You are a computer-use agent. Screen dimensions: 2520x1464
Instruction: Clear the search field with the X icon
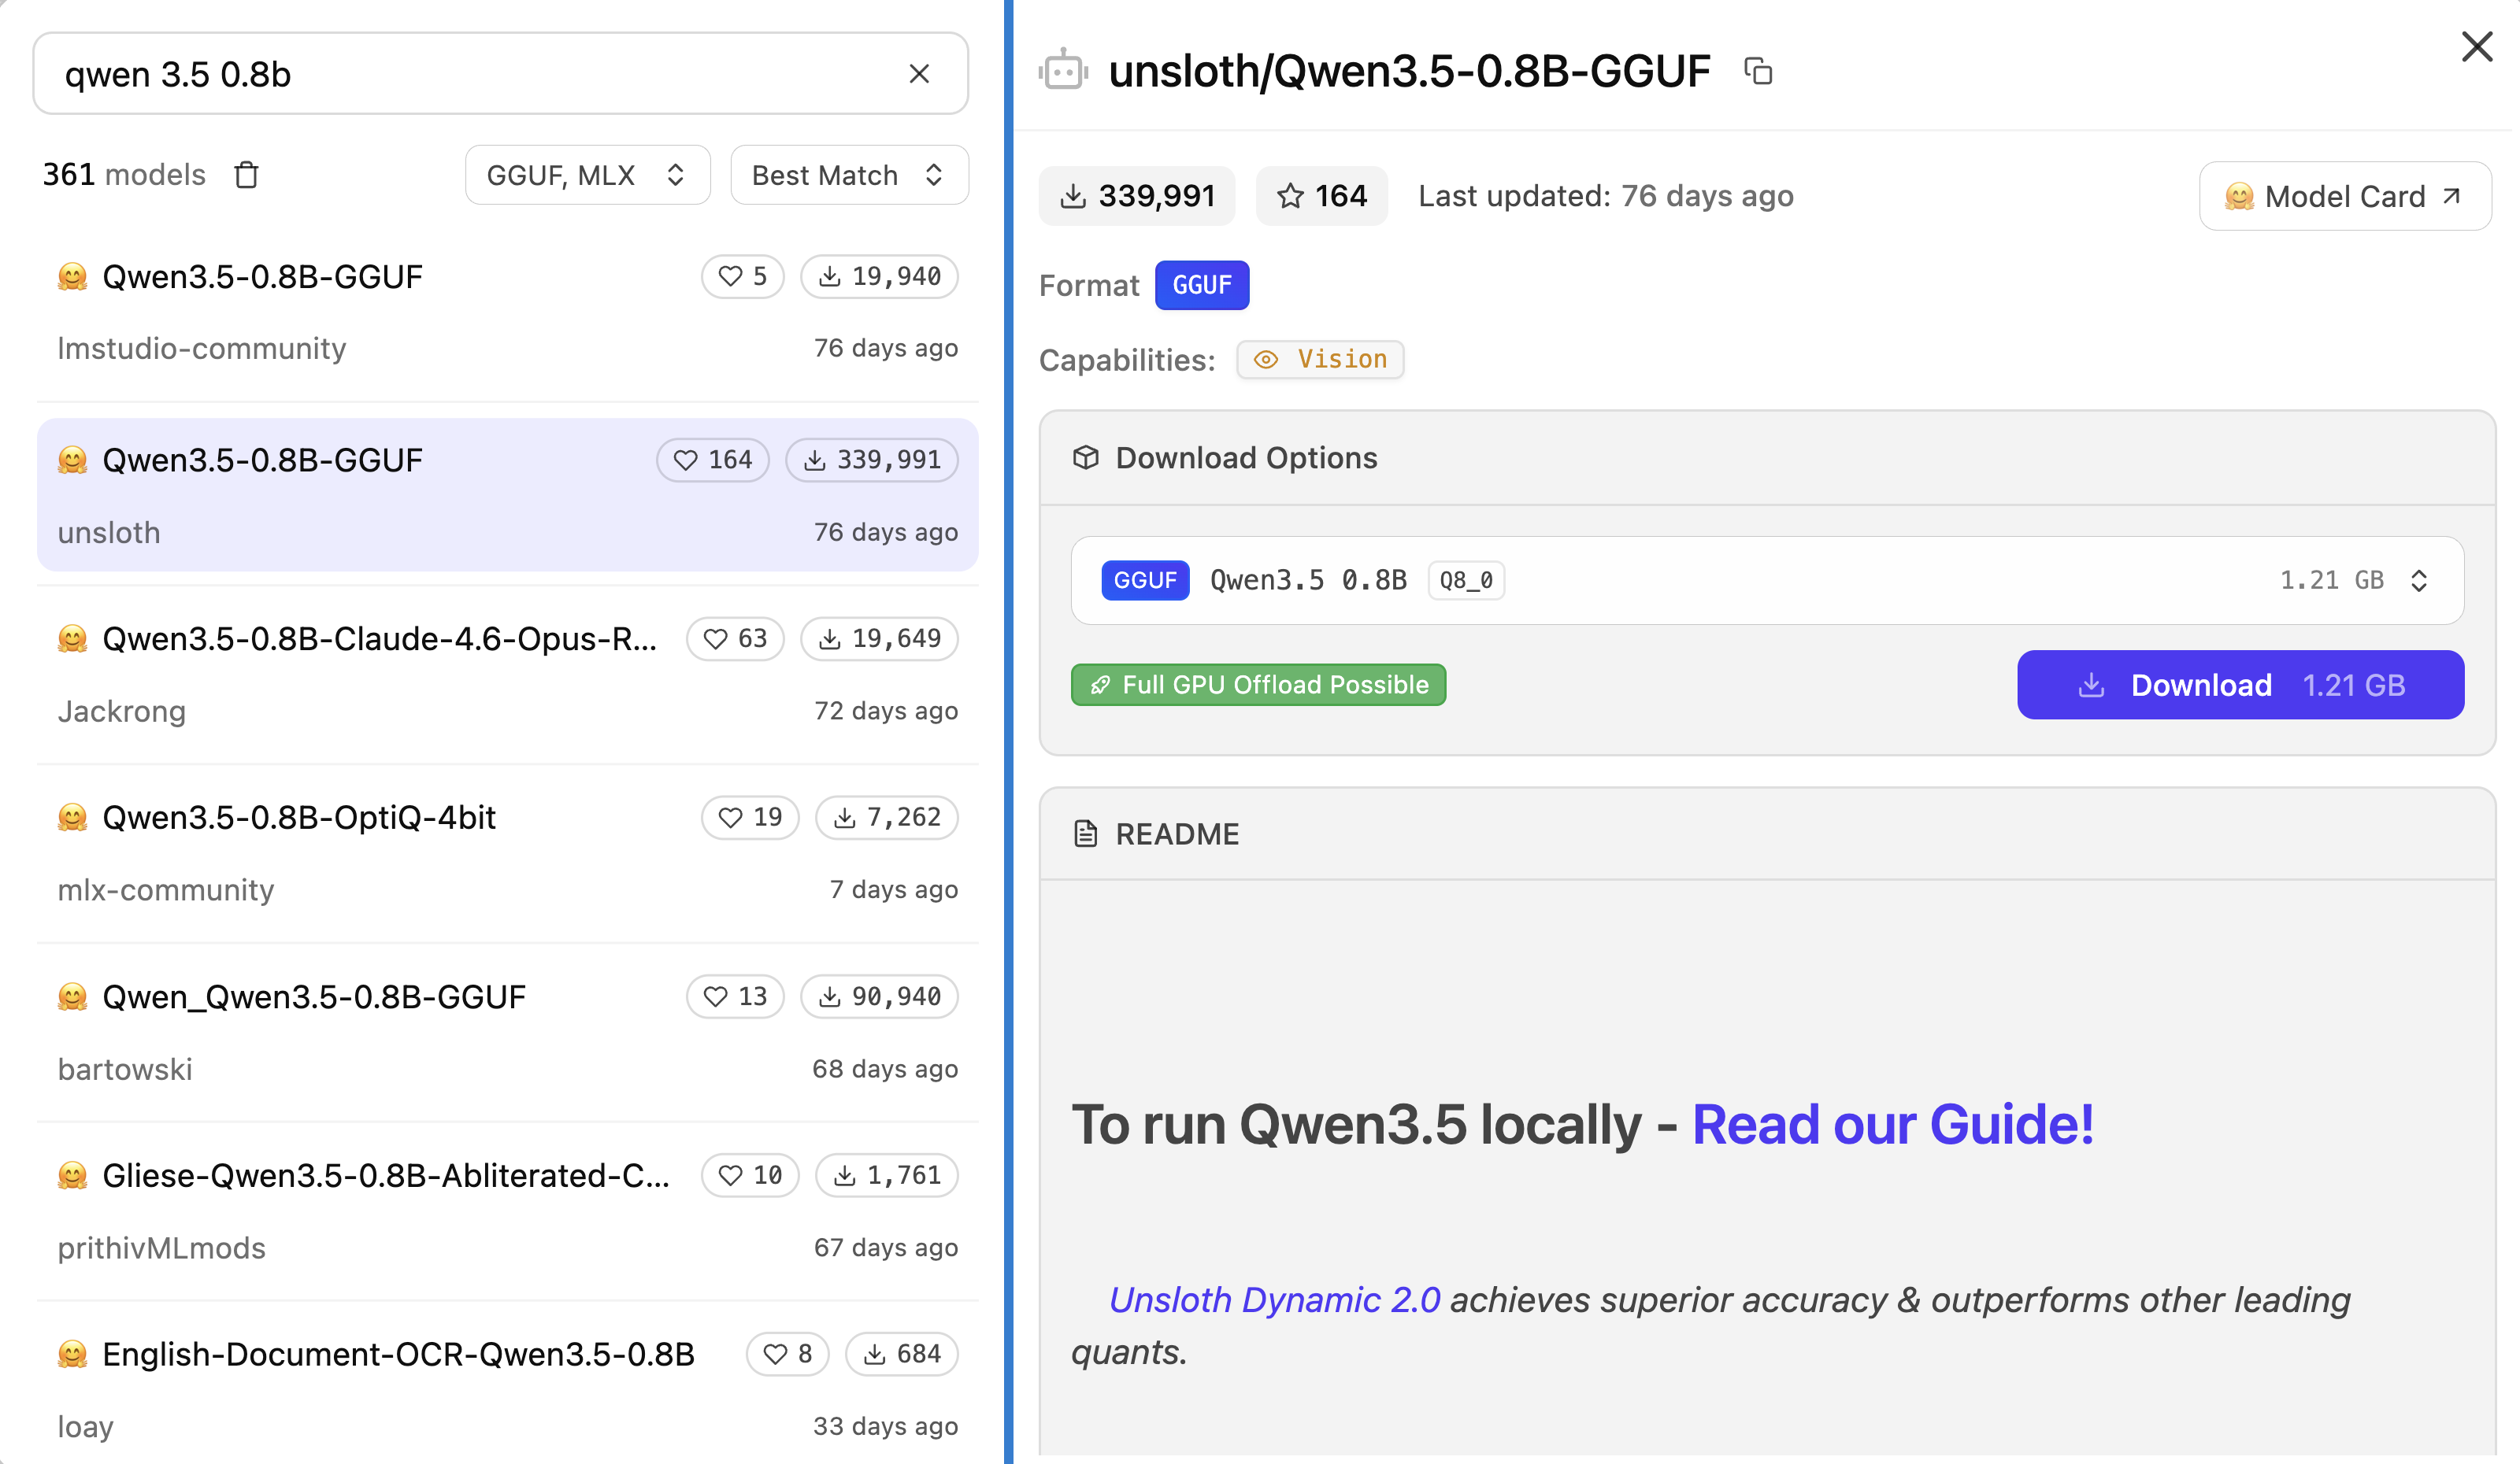coord(919,74)
